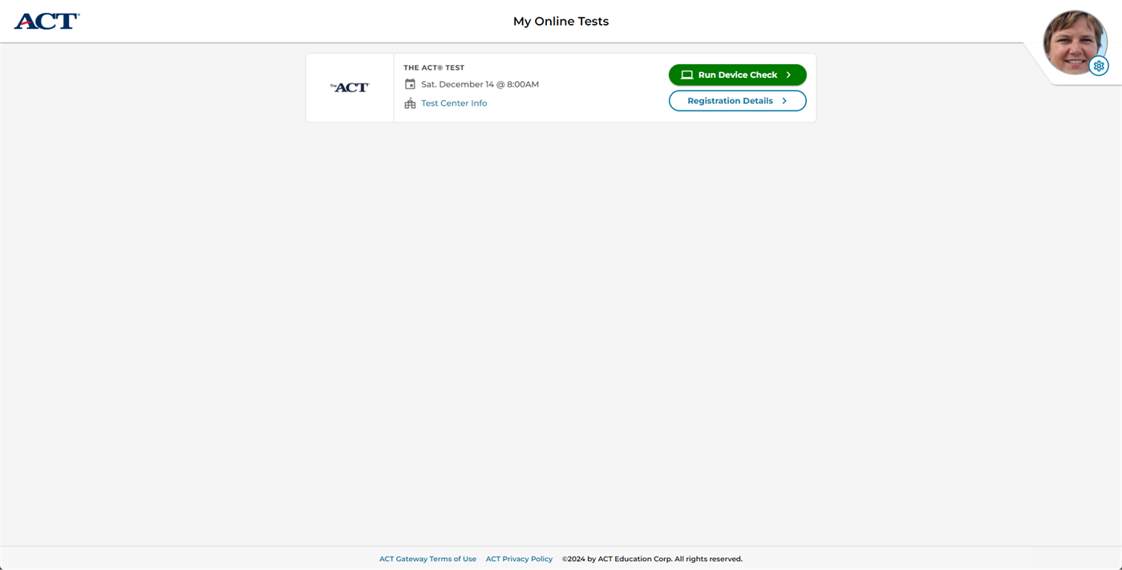Start Run Device Check
Viewport: 1122px width, 570px height.
[x=737, y=74]
